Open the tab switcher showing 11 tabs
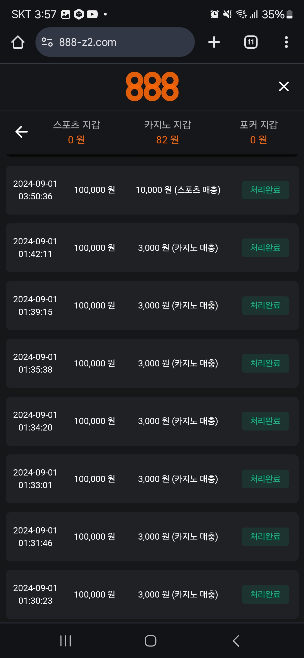304x658 pixels. (251, 42)
